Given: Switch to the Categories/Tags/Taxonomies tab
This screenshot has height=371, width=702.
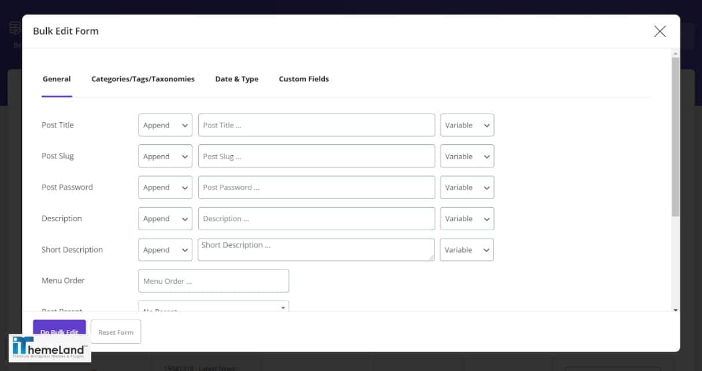Looking at the screenshot, I should tap(143, 79).
